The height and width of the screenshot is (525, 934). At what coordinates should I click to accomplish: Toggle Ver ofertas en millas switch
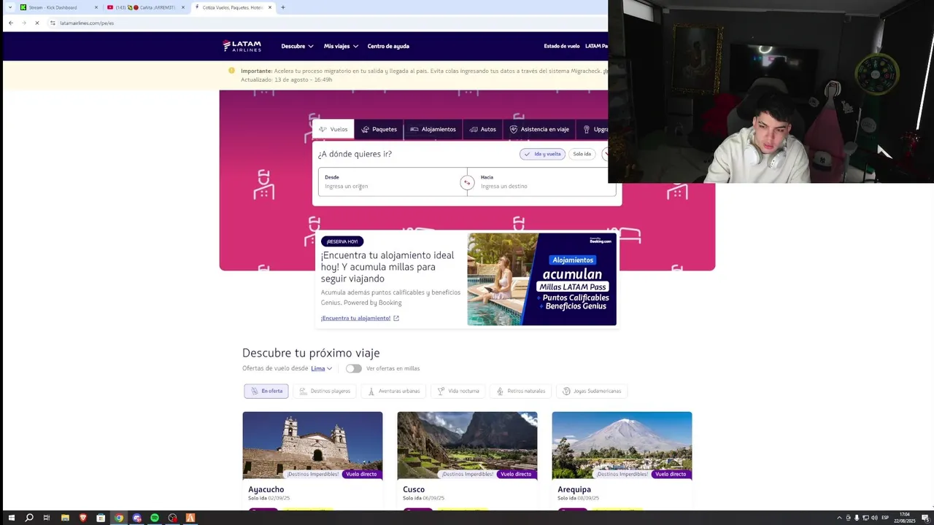(354, 368)
